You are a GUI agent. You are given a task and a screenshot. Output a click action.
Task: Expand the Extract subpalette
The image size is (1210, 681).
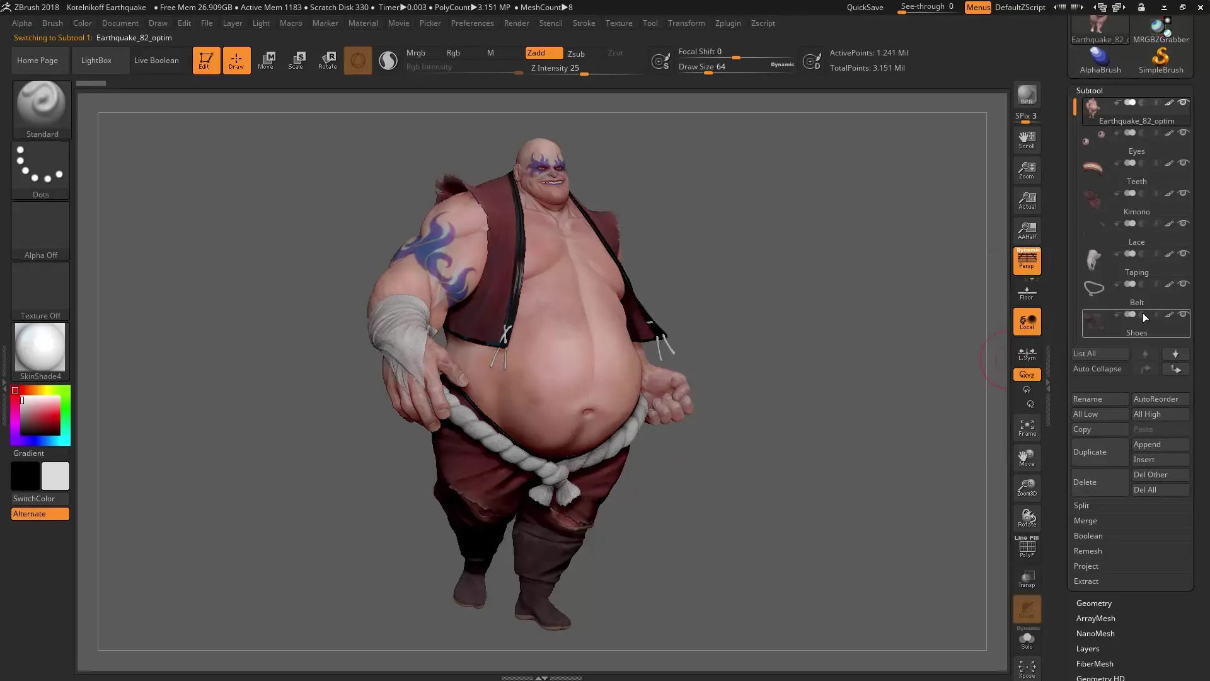(x=1086, y=581)
